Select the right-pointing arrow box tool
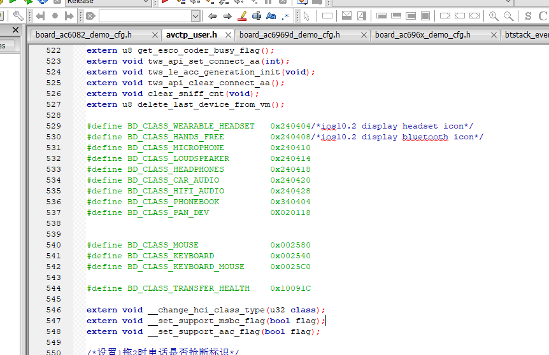Screen dimensions: 549x355 coord(445,16)
